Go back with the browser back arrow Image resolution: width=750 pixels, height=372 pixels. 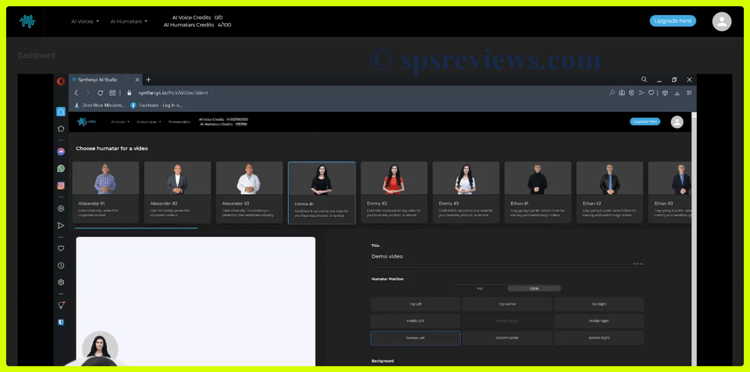click(x=76, y=93)
